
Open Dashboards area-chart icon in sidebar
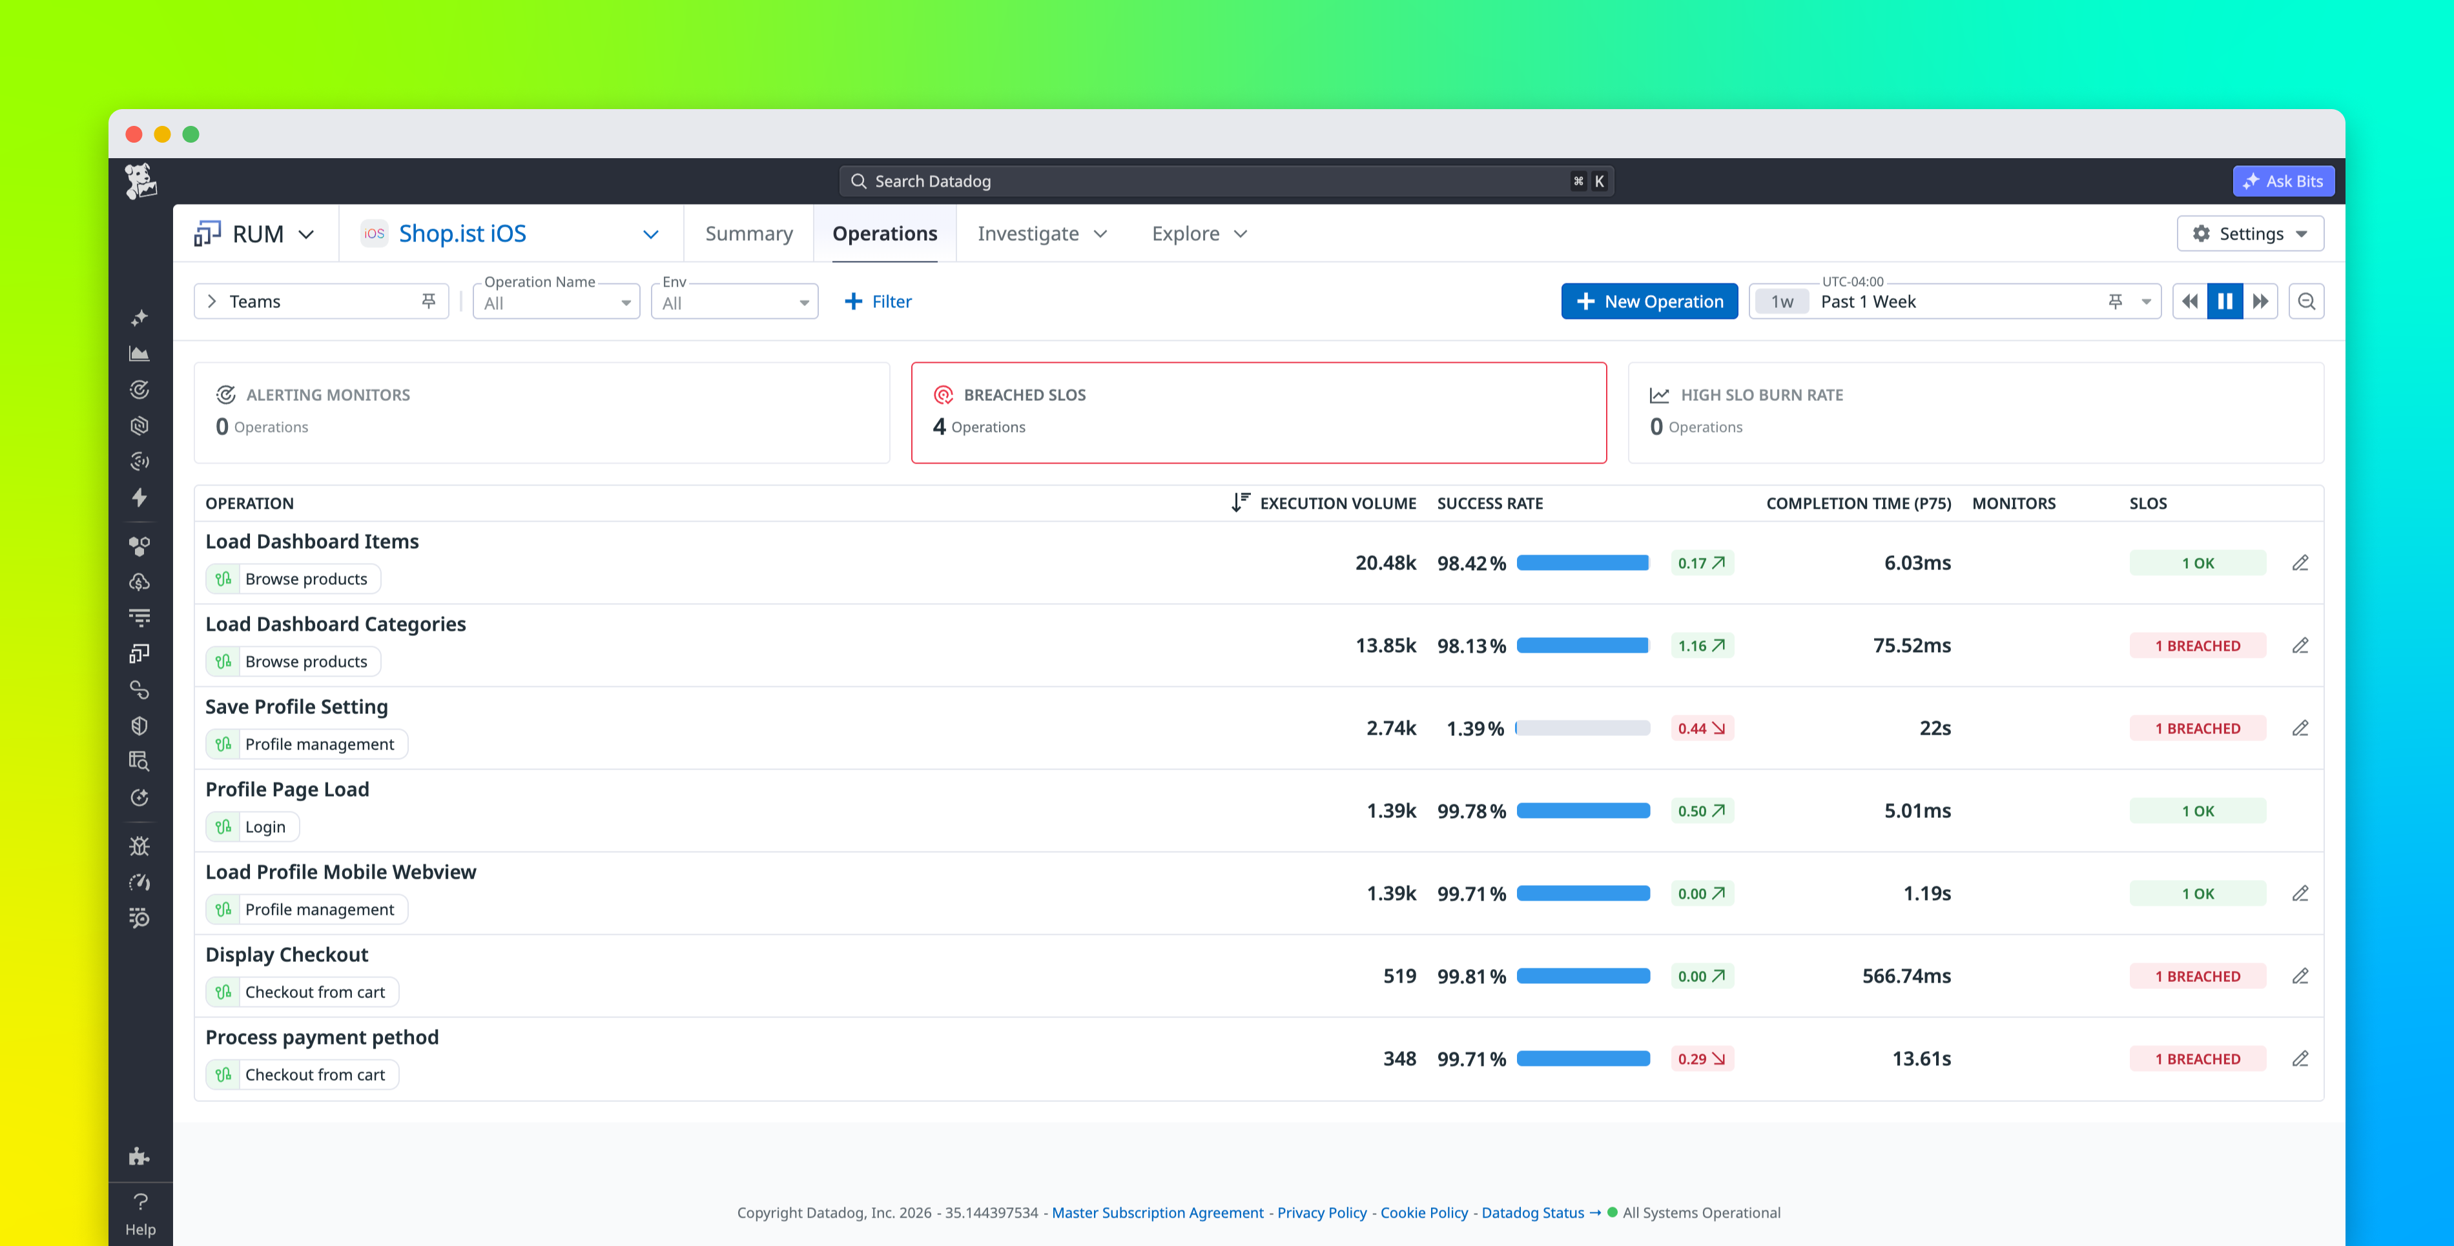pos(140,353)
